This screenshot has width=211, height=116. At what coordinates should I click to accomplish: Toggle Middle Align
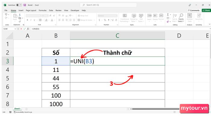pyautogui.click(x=63, y=16)
